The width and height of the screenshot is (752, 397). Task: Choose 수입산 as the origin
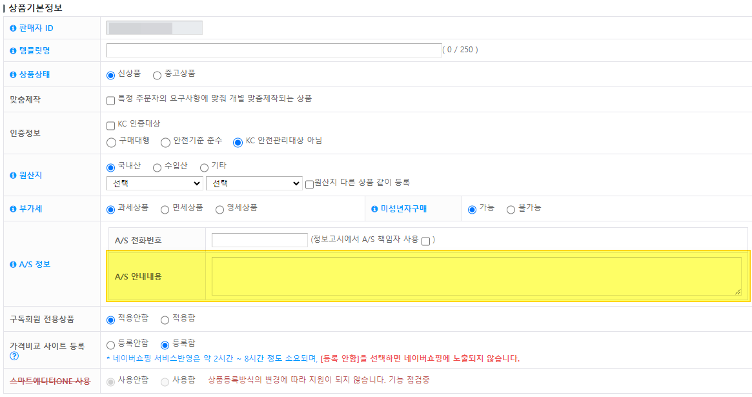click(x=157, y=168)
